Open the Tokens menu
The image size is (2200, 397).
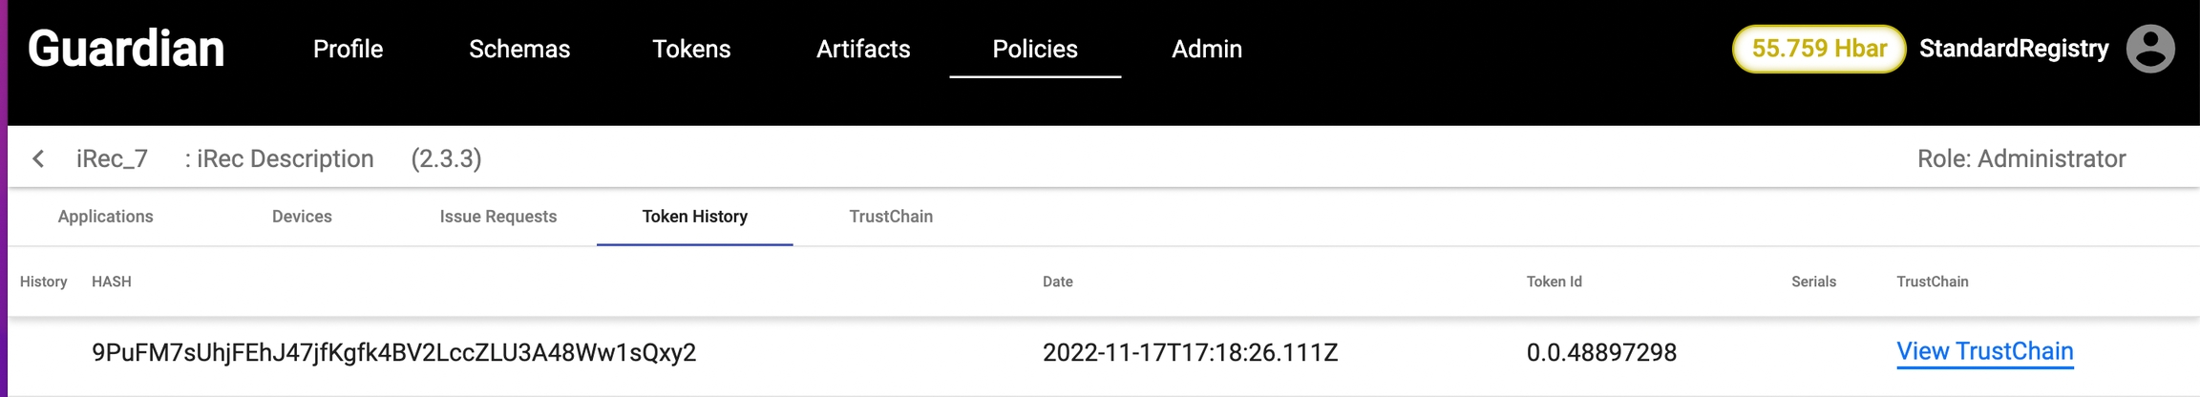(691, 49)
